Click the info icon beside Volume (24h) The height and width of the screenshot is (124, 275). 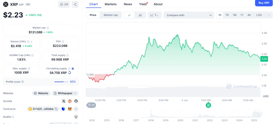(x=28, y=42)
